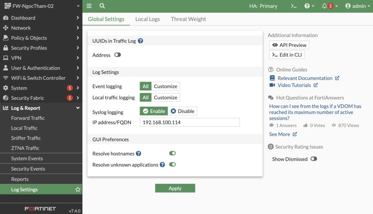Click the admin user avatar icon
The width and height of the screenshot is (373, 214).
[348, 6]
